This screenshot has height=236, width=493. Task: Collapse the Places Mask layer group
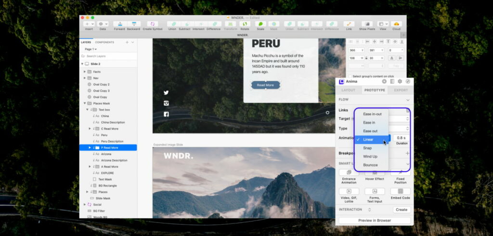click(x=85, y=103)
